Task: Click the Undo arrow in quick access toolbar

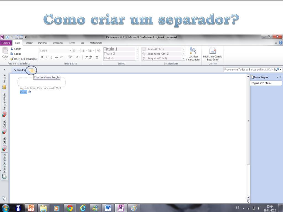Action: click(12, 37)
